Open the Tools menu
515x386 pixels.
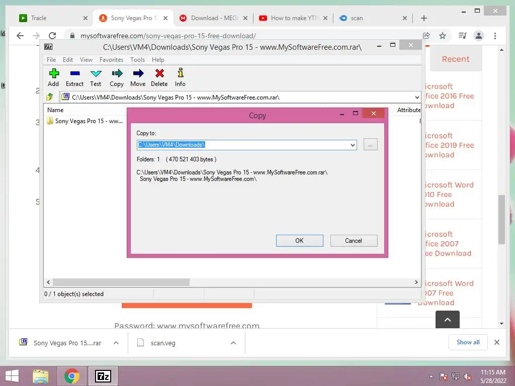click(137, 60)
